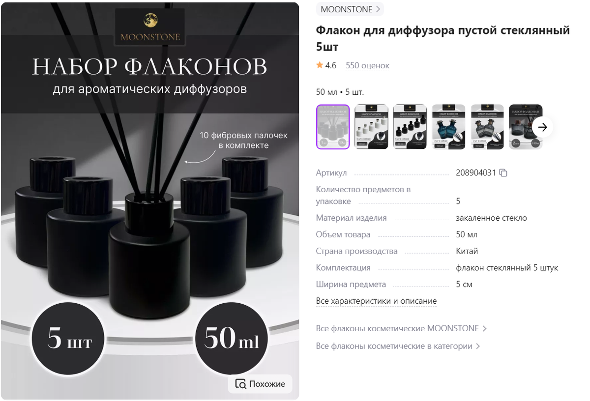Click the orange rating star

(320, 65)
